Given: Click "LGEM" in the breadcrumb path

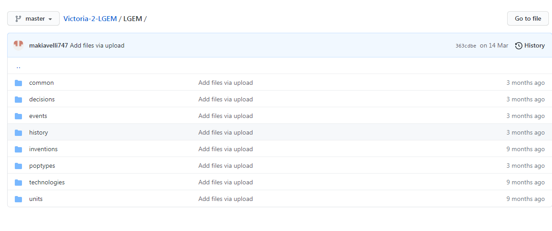Looking at the screenshot, I should click(133, 18).
